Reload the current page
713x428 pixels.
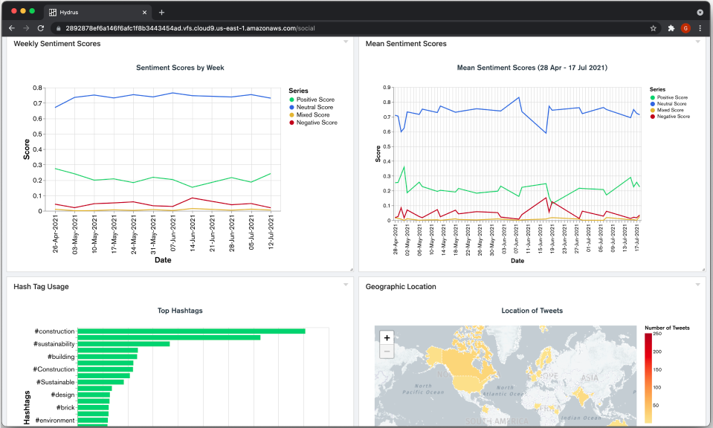(x=40, y=28)
